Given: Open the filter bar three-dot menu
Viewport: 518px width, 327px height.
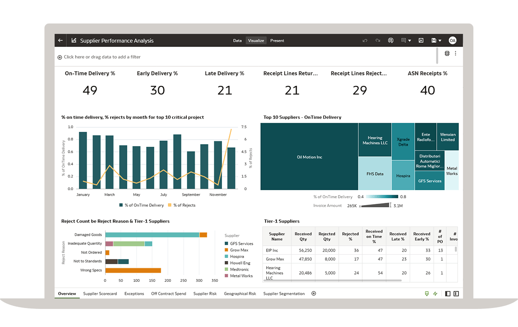Looking at the screenshot, I should [455, 53].
